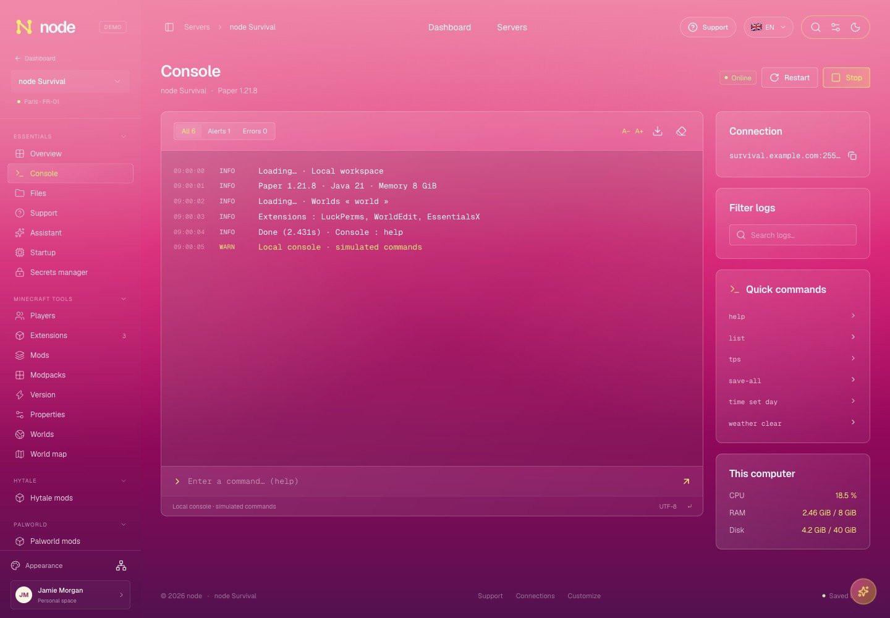Image resolution: width=890 pixels, height=618 pixels.
Task: Open Extensions in the sidebar
Action: (x=70, y=336)
